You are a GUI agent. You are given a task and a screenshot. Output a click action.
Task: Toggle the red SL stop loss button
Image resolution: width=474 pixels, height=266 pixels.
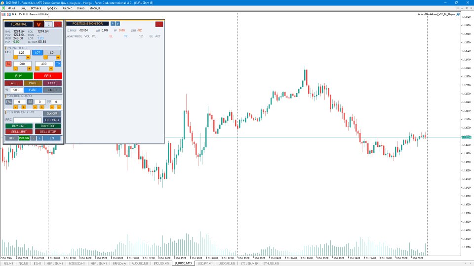click(x=8, y=64)
